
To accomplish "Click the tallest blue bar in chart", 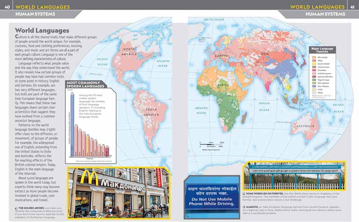I will pos(72,125).
